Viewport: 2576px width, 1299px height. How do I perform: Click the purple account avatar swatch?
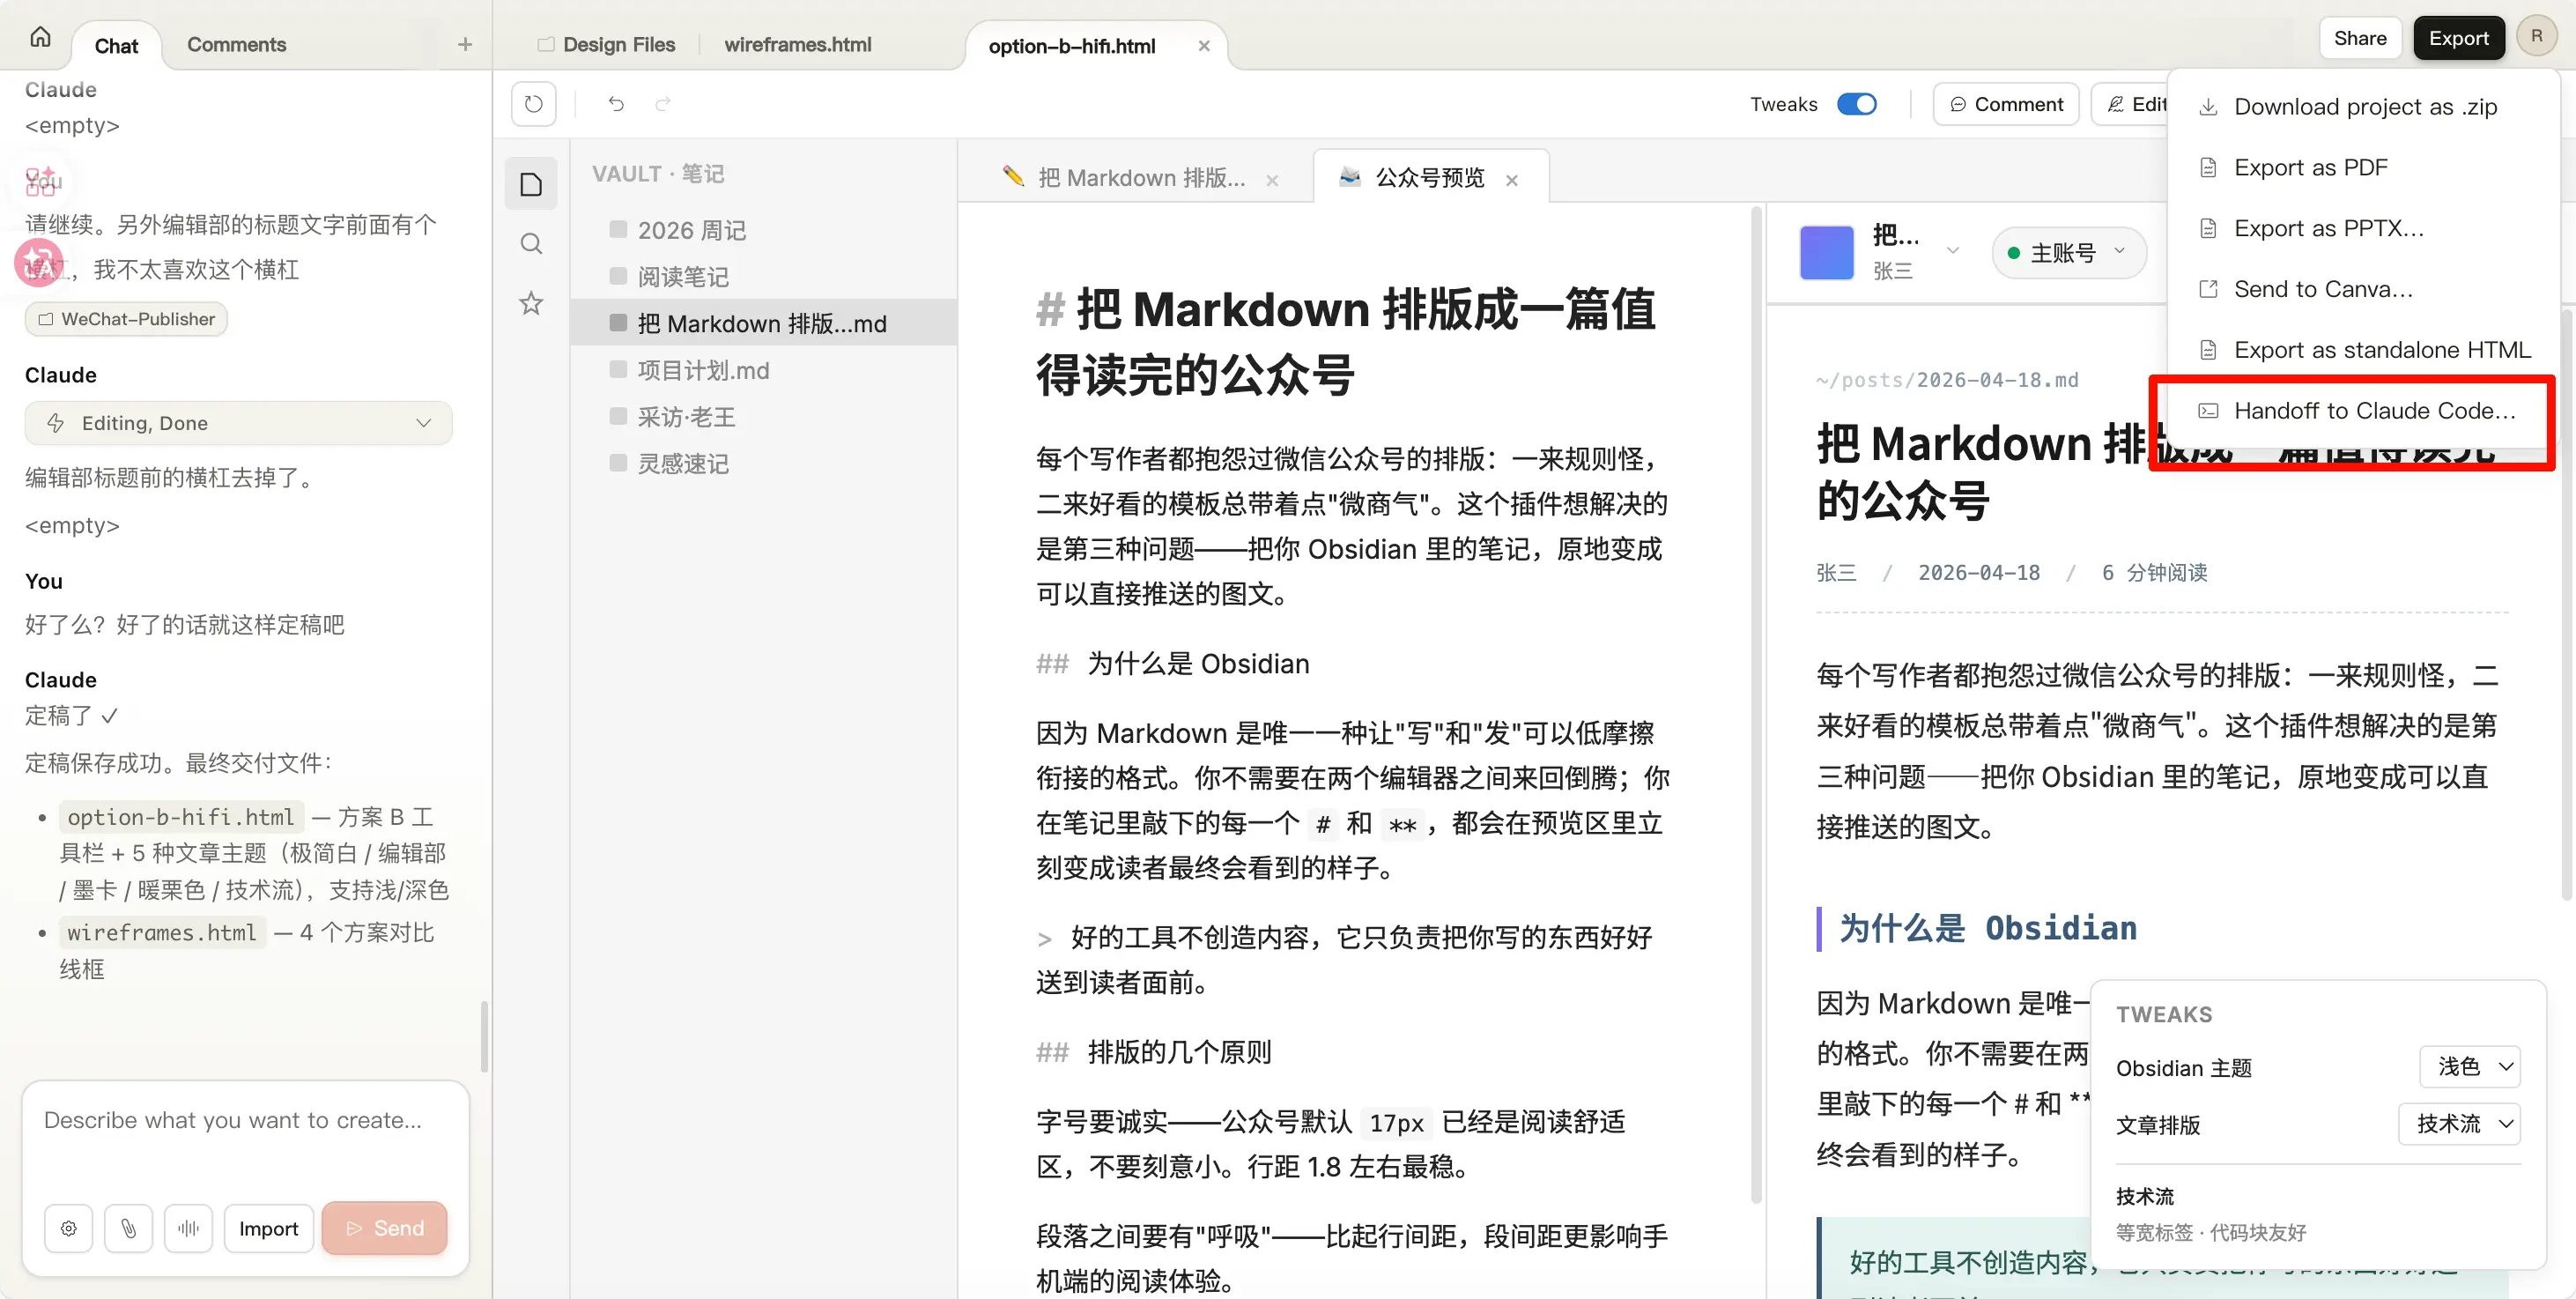point(1826,252)
